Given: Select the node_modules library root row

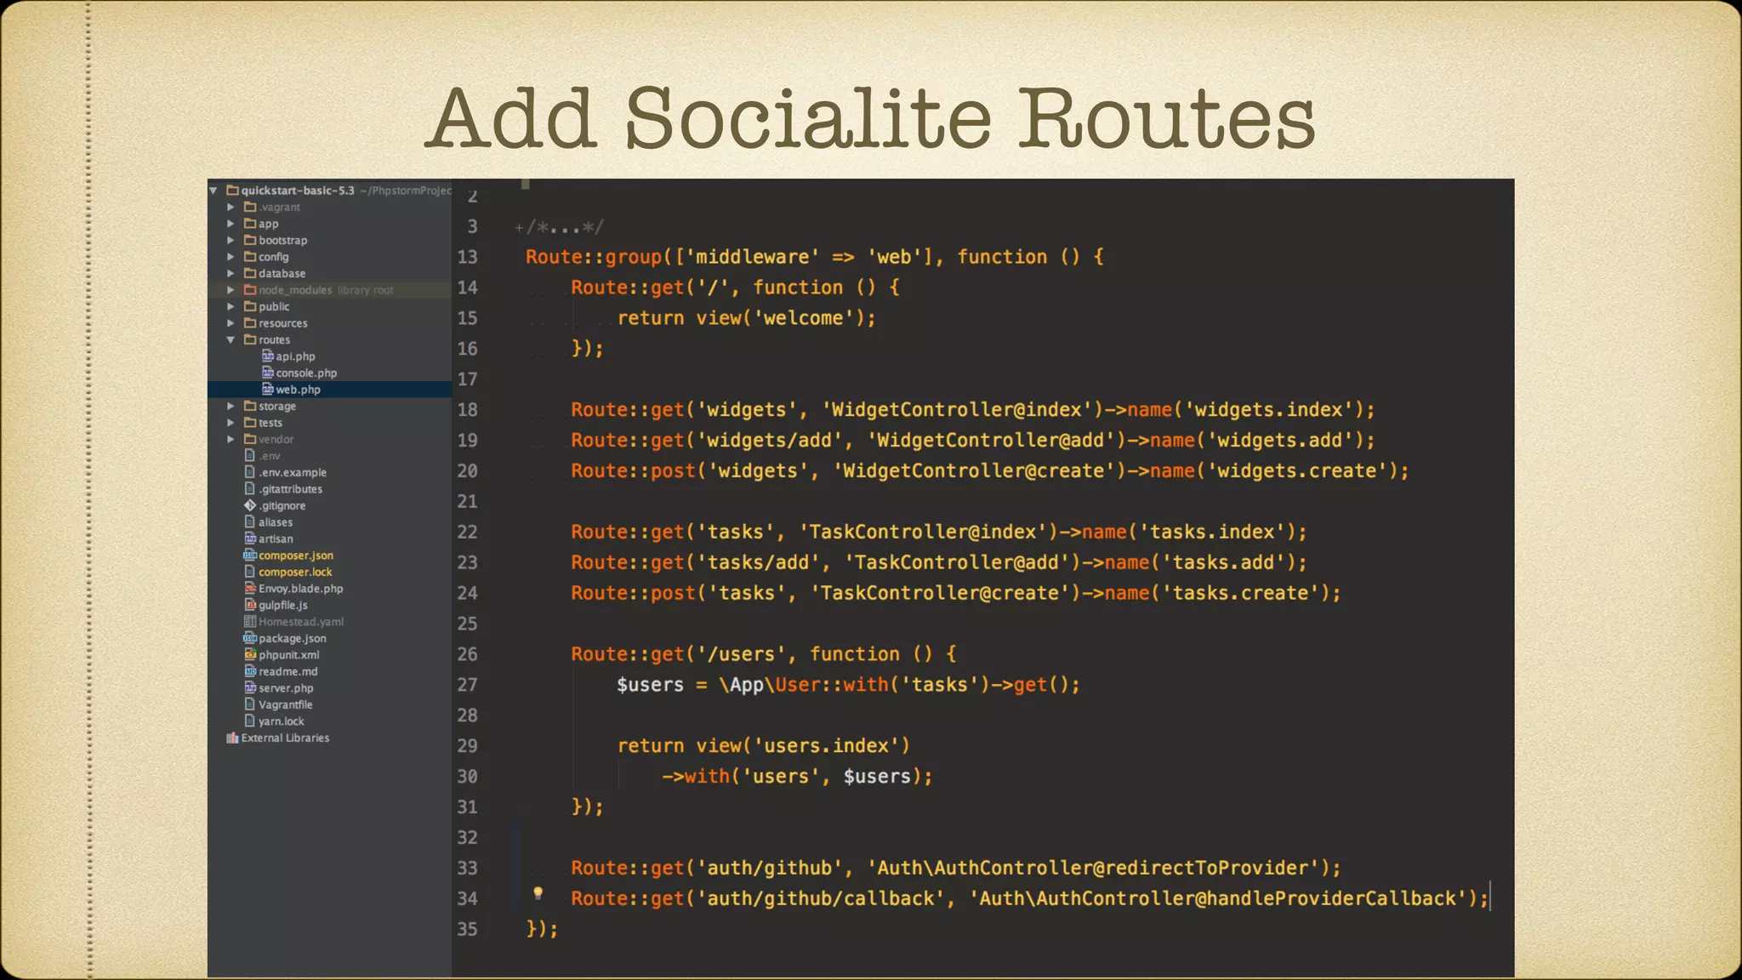Looking at the screenshot, I should [x=329, y=290].
